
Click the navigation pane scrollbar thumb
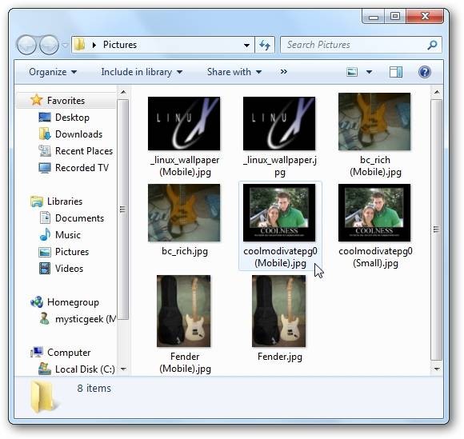point(123,210)
